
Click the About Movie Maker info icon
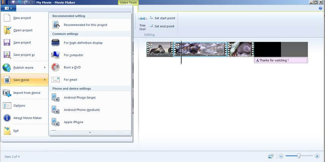coord(7,118)
